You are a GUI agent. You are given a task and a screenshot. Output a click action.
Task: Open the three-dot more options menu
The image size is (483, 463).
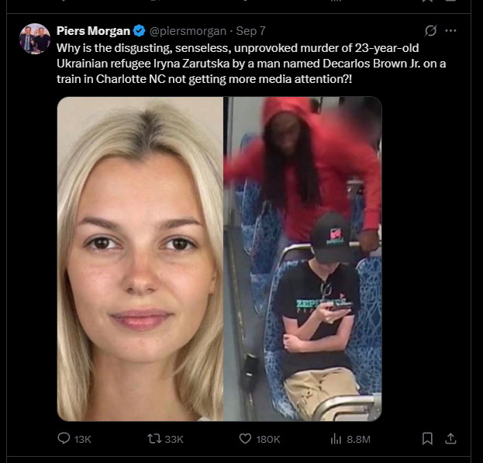point(450,30)
